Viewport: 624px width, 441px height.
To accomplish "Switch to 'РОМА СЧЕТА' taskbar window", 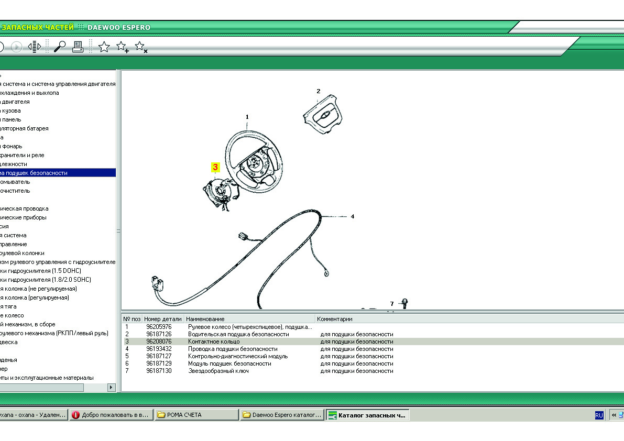I will pos(196,415).
